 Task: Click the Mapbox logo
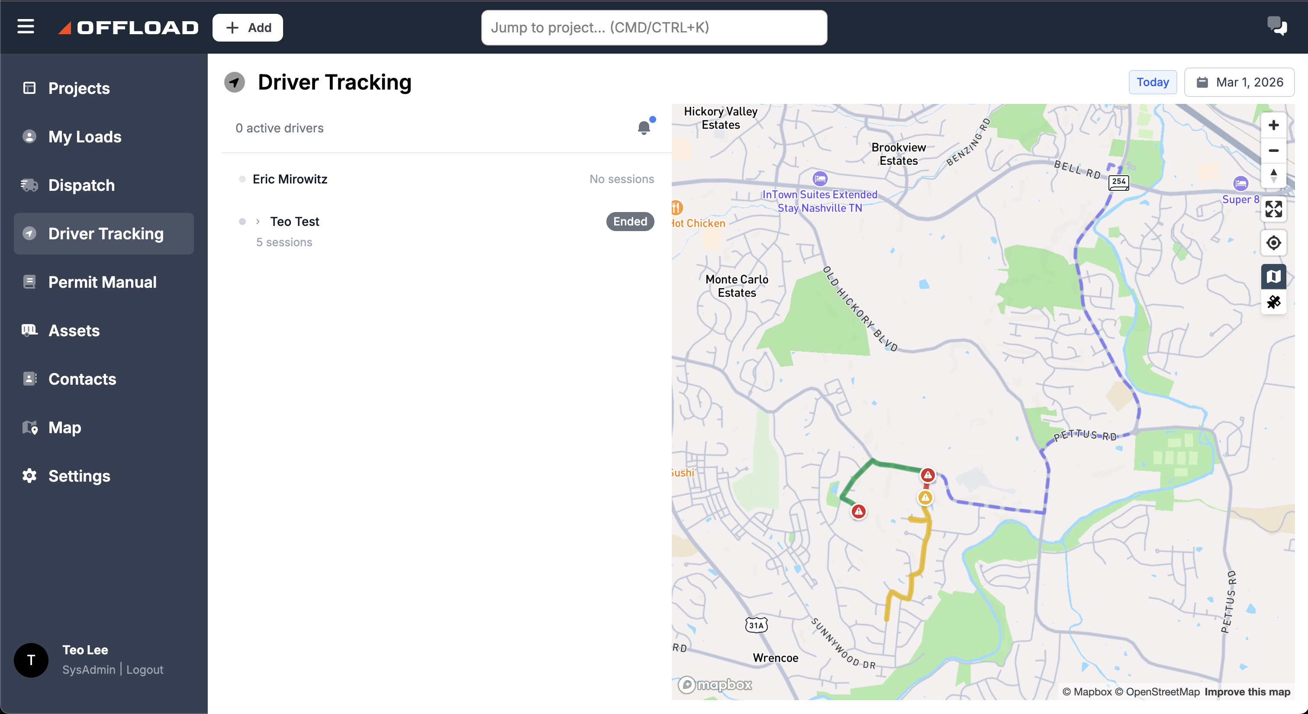715,685
